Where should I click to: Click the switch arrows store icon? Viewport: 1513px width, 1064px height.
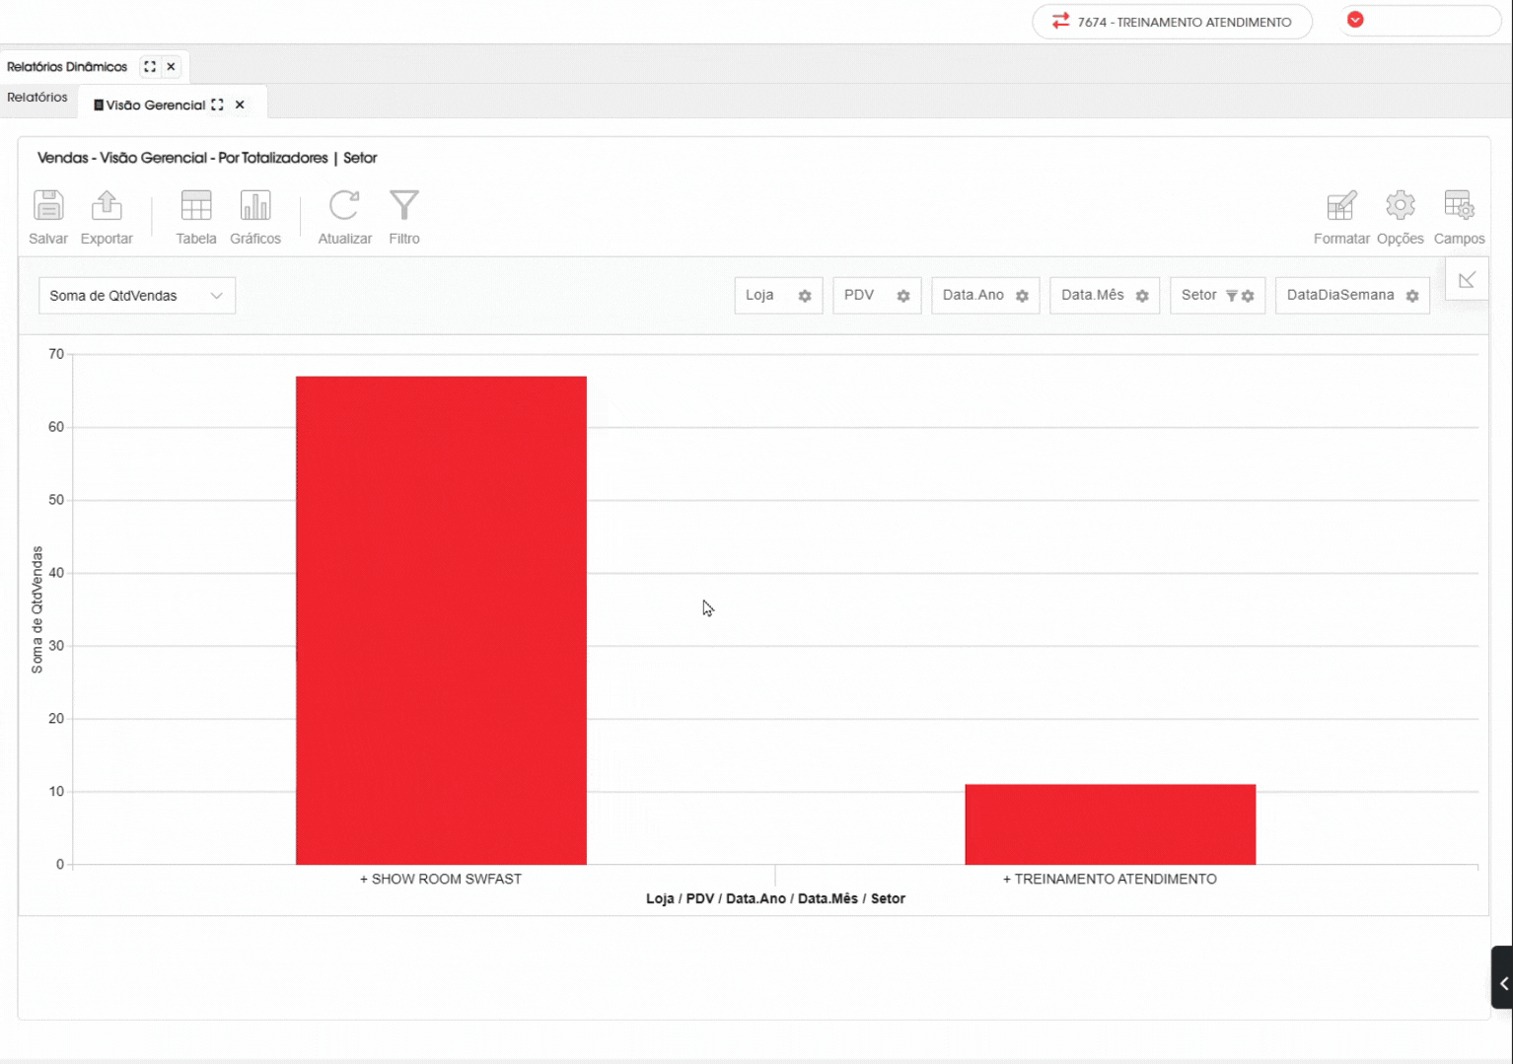1060,21
